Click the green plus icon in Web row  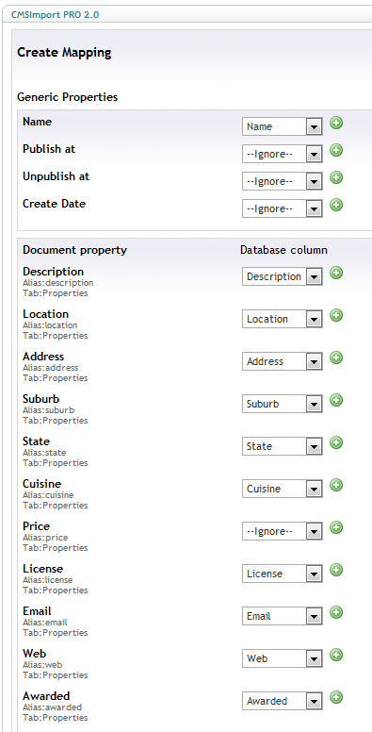coord(336,655)
